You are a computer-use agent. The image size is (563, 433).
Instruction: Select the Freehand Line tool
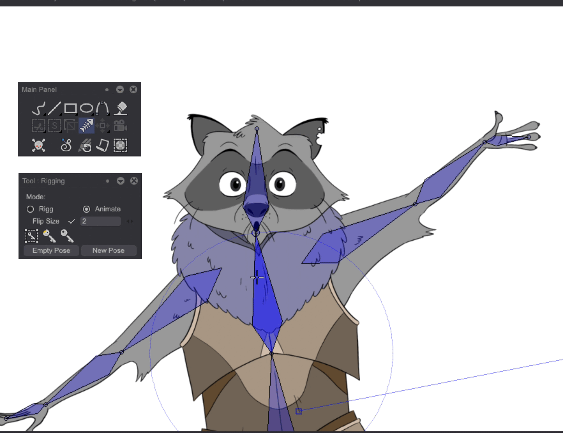(39, 109)
